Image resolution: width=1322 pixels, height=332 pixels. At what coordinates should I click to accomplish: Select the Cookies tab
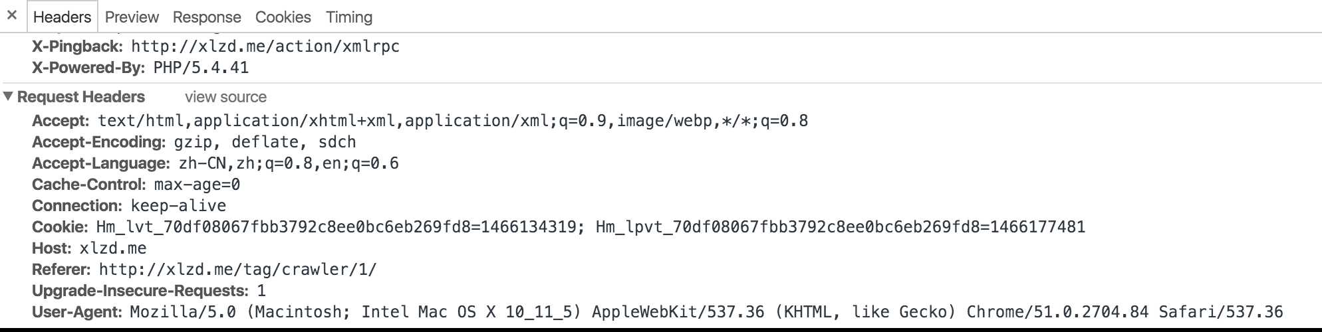(x=283, y=17)
